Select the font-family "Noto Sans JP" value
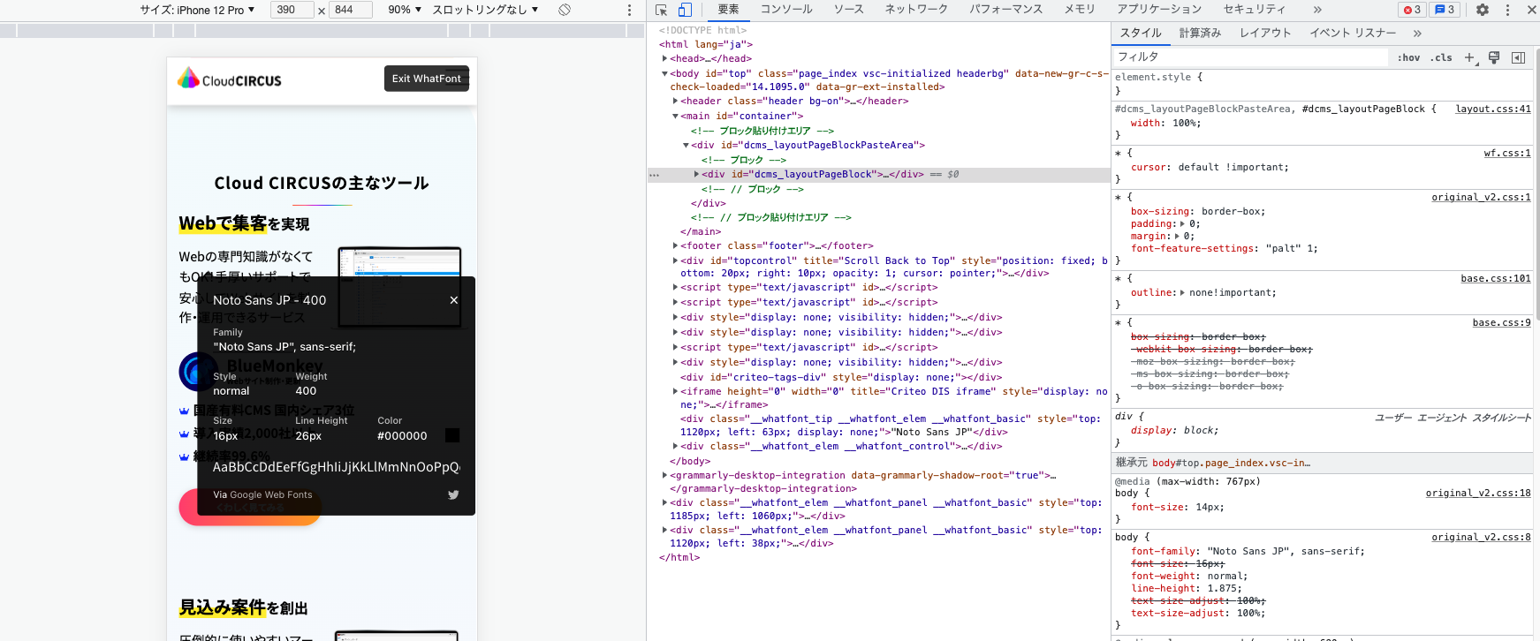 pyautogui.click(x=1286, y=552)
